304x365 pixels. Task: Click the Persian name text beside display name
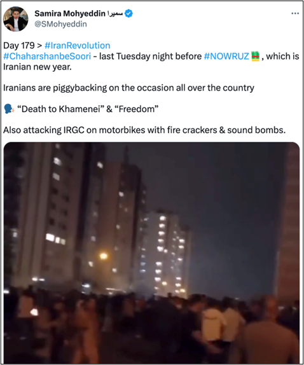coord(115,13)
